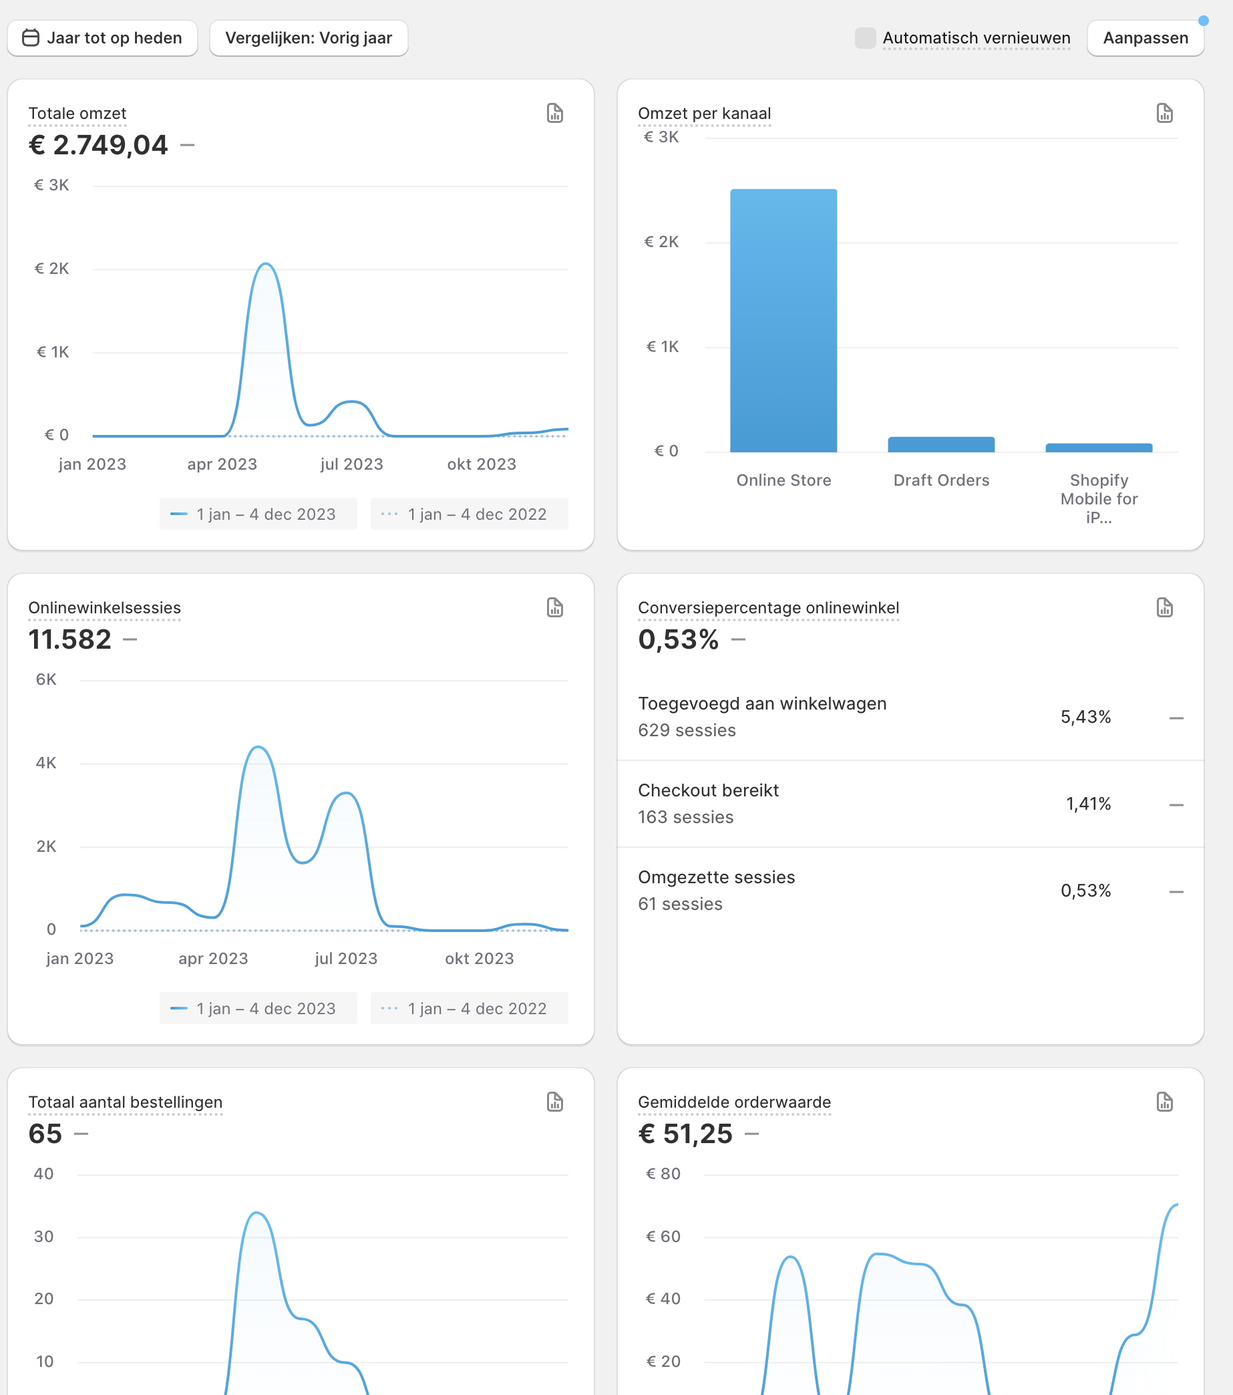Click the 1,41% checkout percentage
The image size is (1233, 1395).
[x=1088, y=804]
